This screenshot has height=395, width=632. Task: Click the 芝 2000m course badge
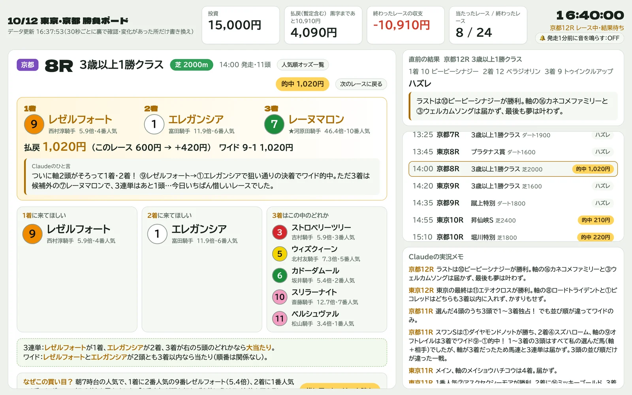pyautogui.click(x=192, y=65)
